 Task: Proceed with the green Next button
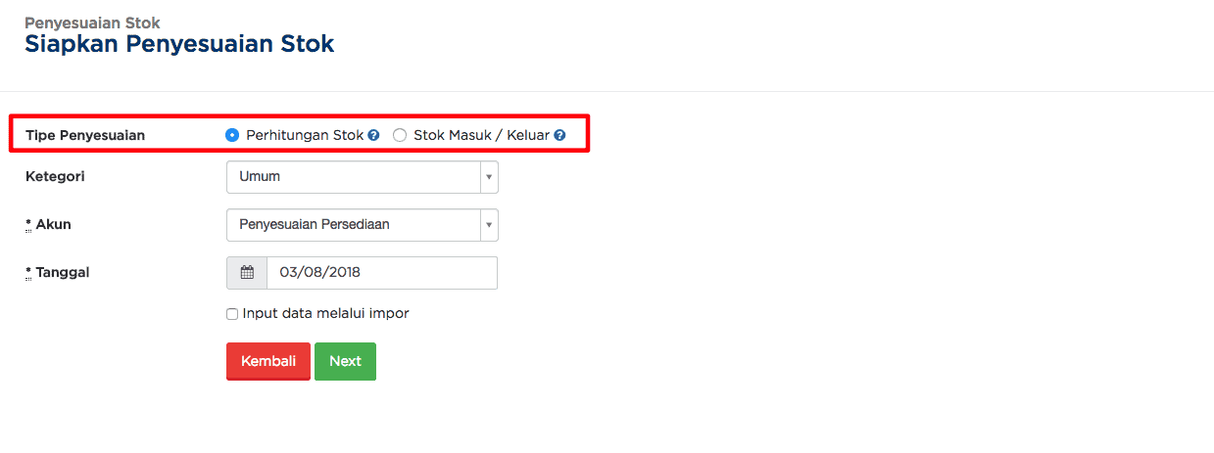(345, 361)
